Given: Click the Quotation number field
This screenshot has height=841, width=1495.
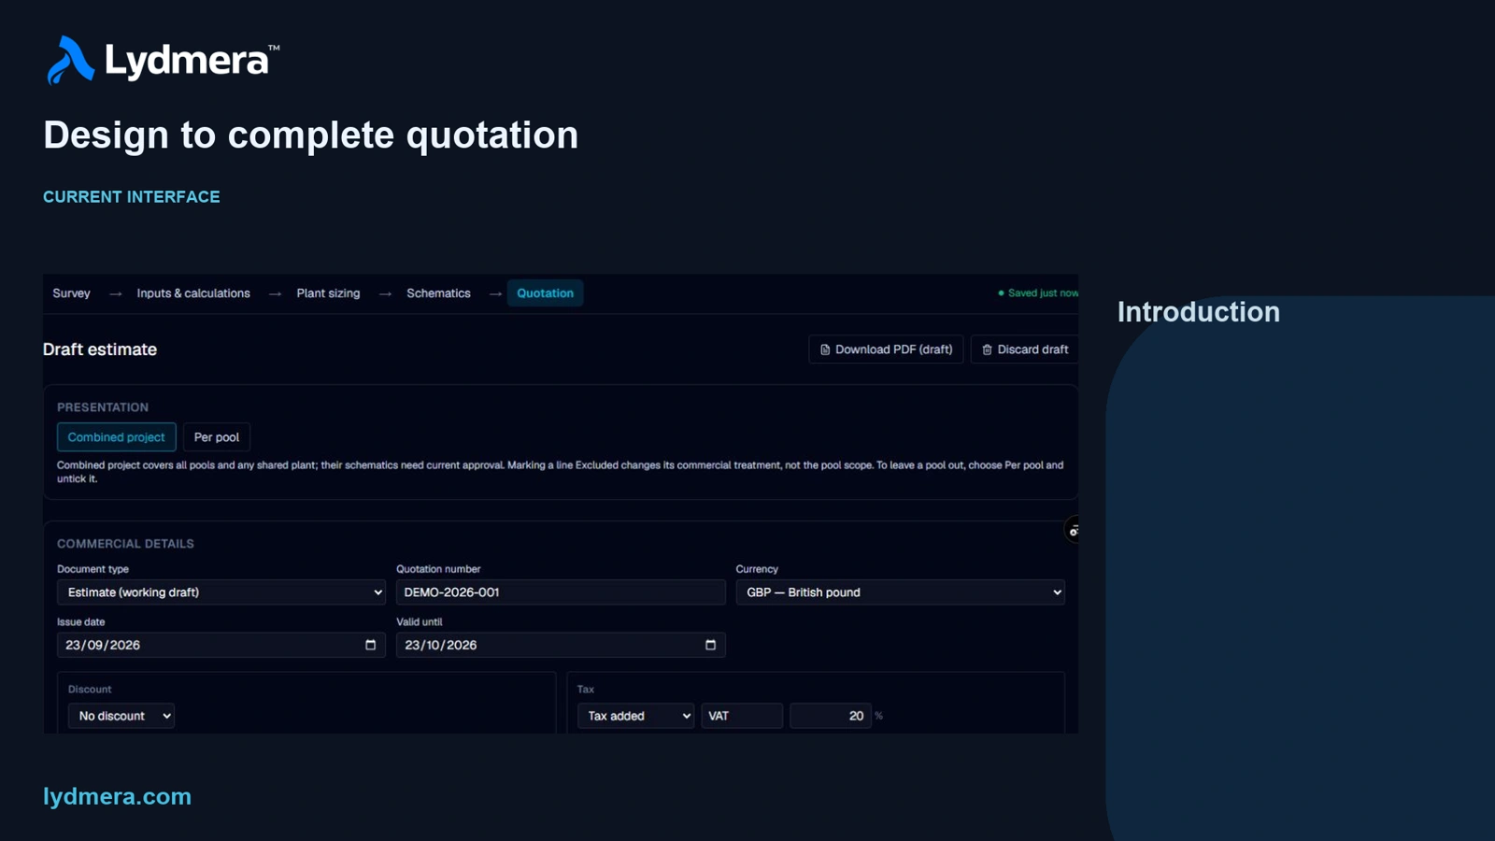Looking at the screenshot, I should point(561,592).
